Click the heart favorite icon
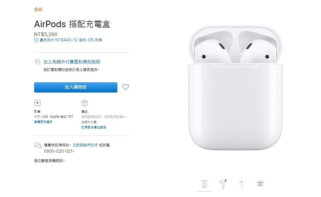This screenshot has width=321, height=197. (x=126, y=87)
